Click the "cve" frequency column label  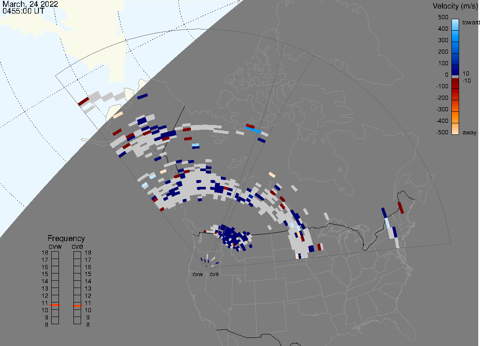tap(77, 247)
